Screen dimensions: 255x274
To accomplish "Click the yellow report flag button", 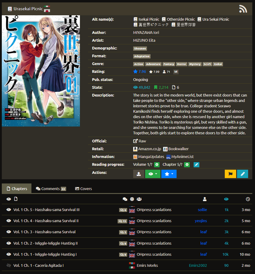I will 230,174.
